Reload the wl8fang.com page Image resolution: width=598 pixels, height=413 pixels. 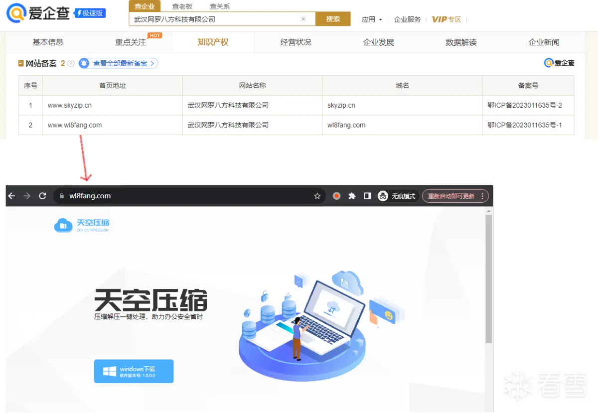[x=42, y=196]
